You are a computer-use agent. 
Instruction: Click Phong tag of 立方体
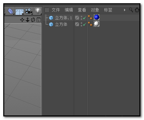pyautogui.click(x=90, y=24)
